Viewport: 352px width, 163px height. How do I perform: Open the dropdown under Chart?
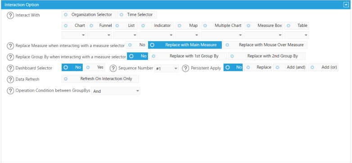pos(74,35)
